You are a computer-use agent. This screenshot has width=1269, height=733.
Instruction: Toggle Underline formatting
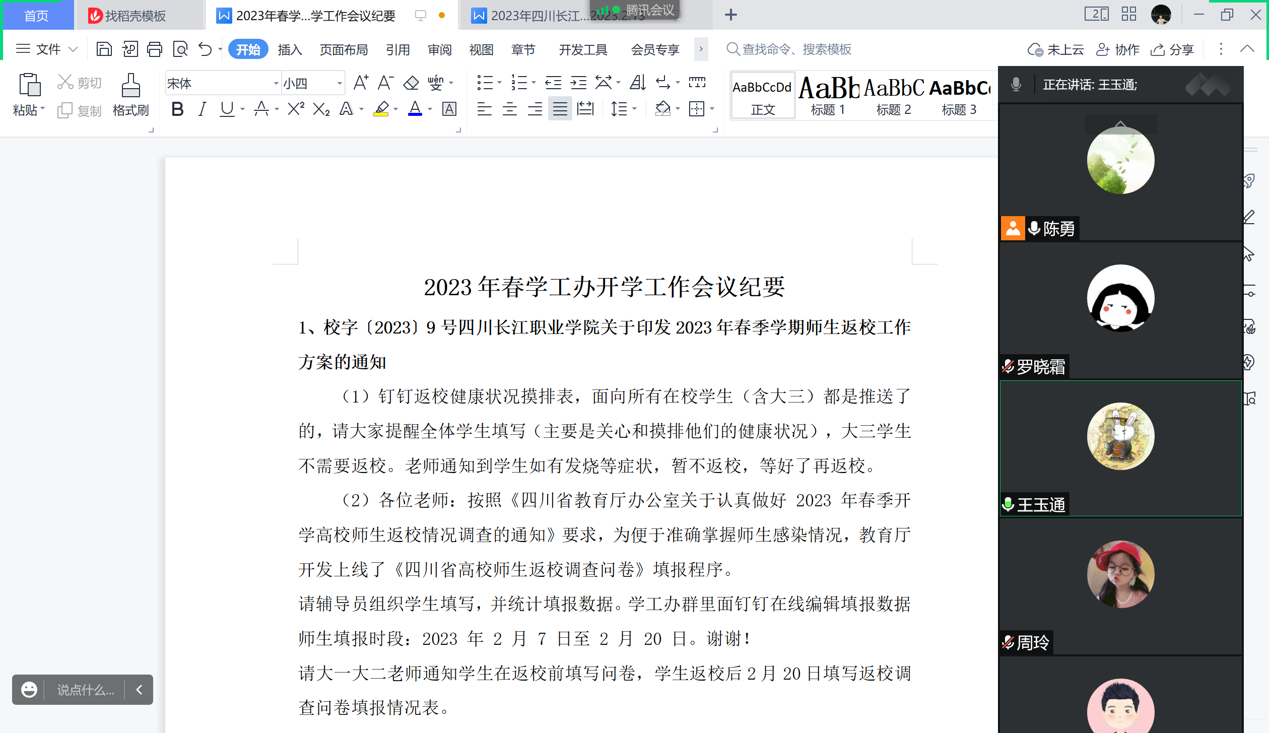pos(227,109)
